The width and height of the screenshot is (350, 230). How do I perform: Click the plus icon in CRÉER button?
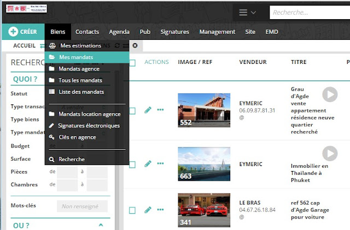(x=13, y=32)
